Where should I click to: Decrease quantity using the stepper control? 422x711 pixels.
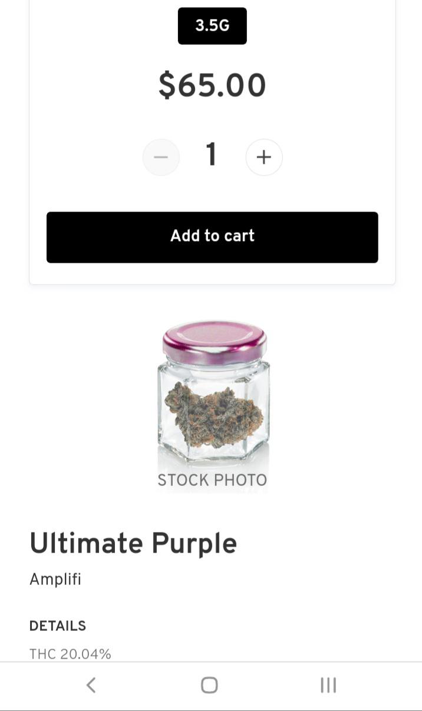[x=161, y=157]
